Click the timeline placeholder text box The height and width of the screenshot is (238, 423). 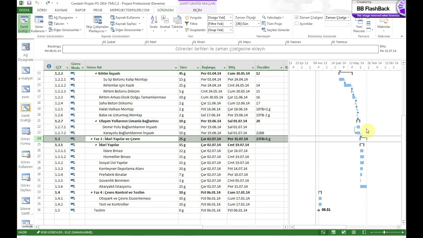pos(220,49)
